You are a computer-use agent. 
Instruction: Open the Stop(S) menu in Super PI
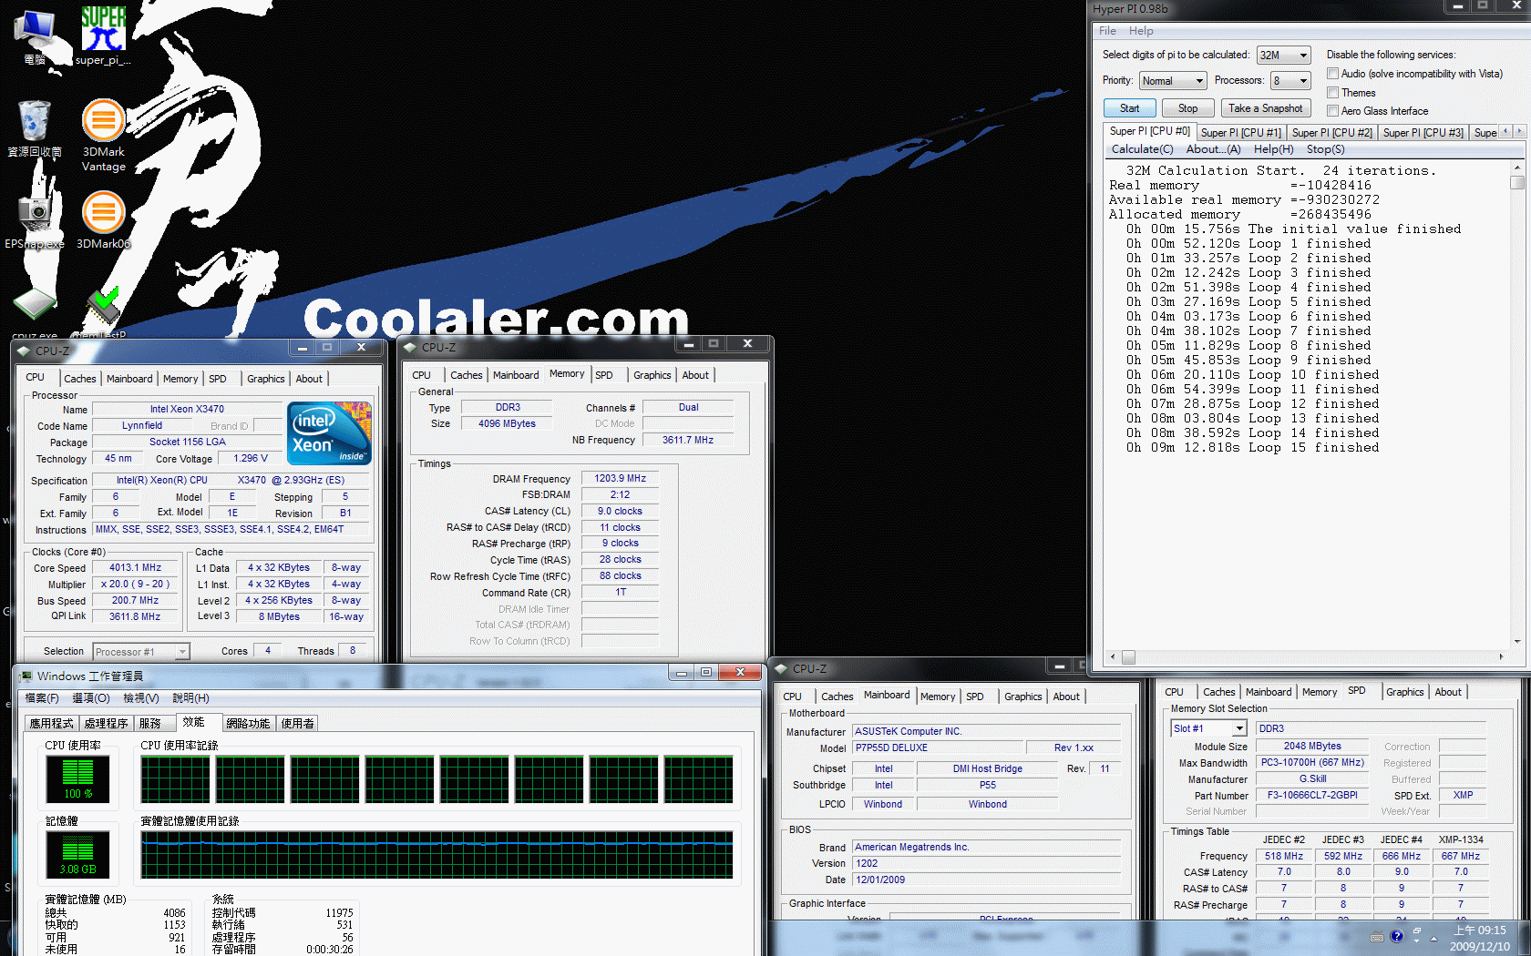pos(1325,149)
